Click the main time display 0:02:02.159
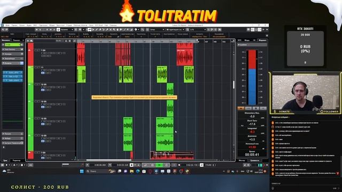 pos(192,165)
